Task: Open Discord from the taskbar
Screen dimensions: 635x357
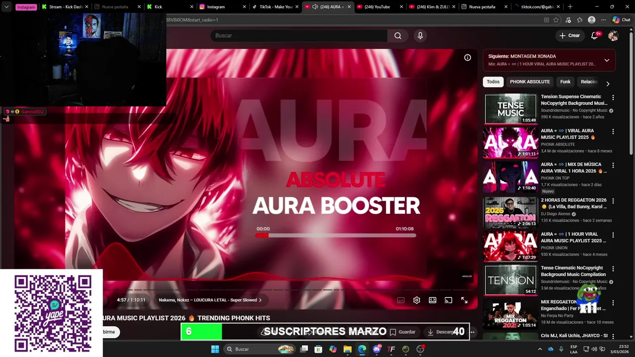Action: click(x=377, y=349)
